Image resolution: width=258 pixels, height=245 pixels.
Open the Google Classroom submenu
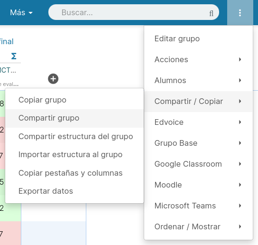point(198,164)
